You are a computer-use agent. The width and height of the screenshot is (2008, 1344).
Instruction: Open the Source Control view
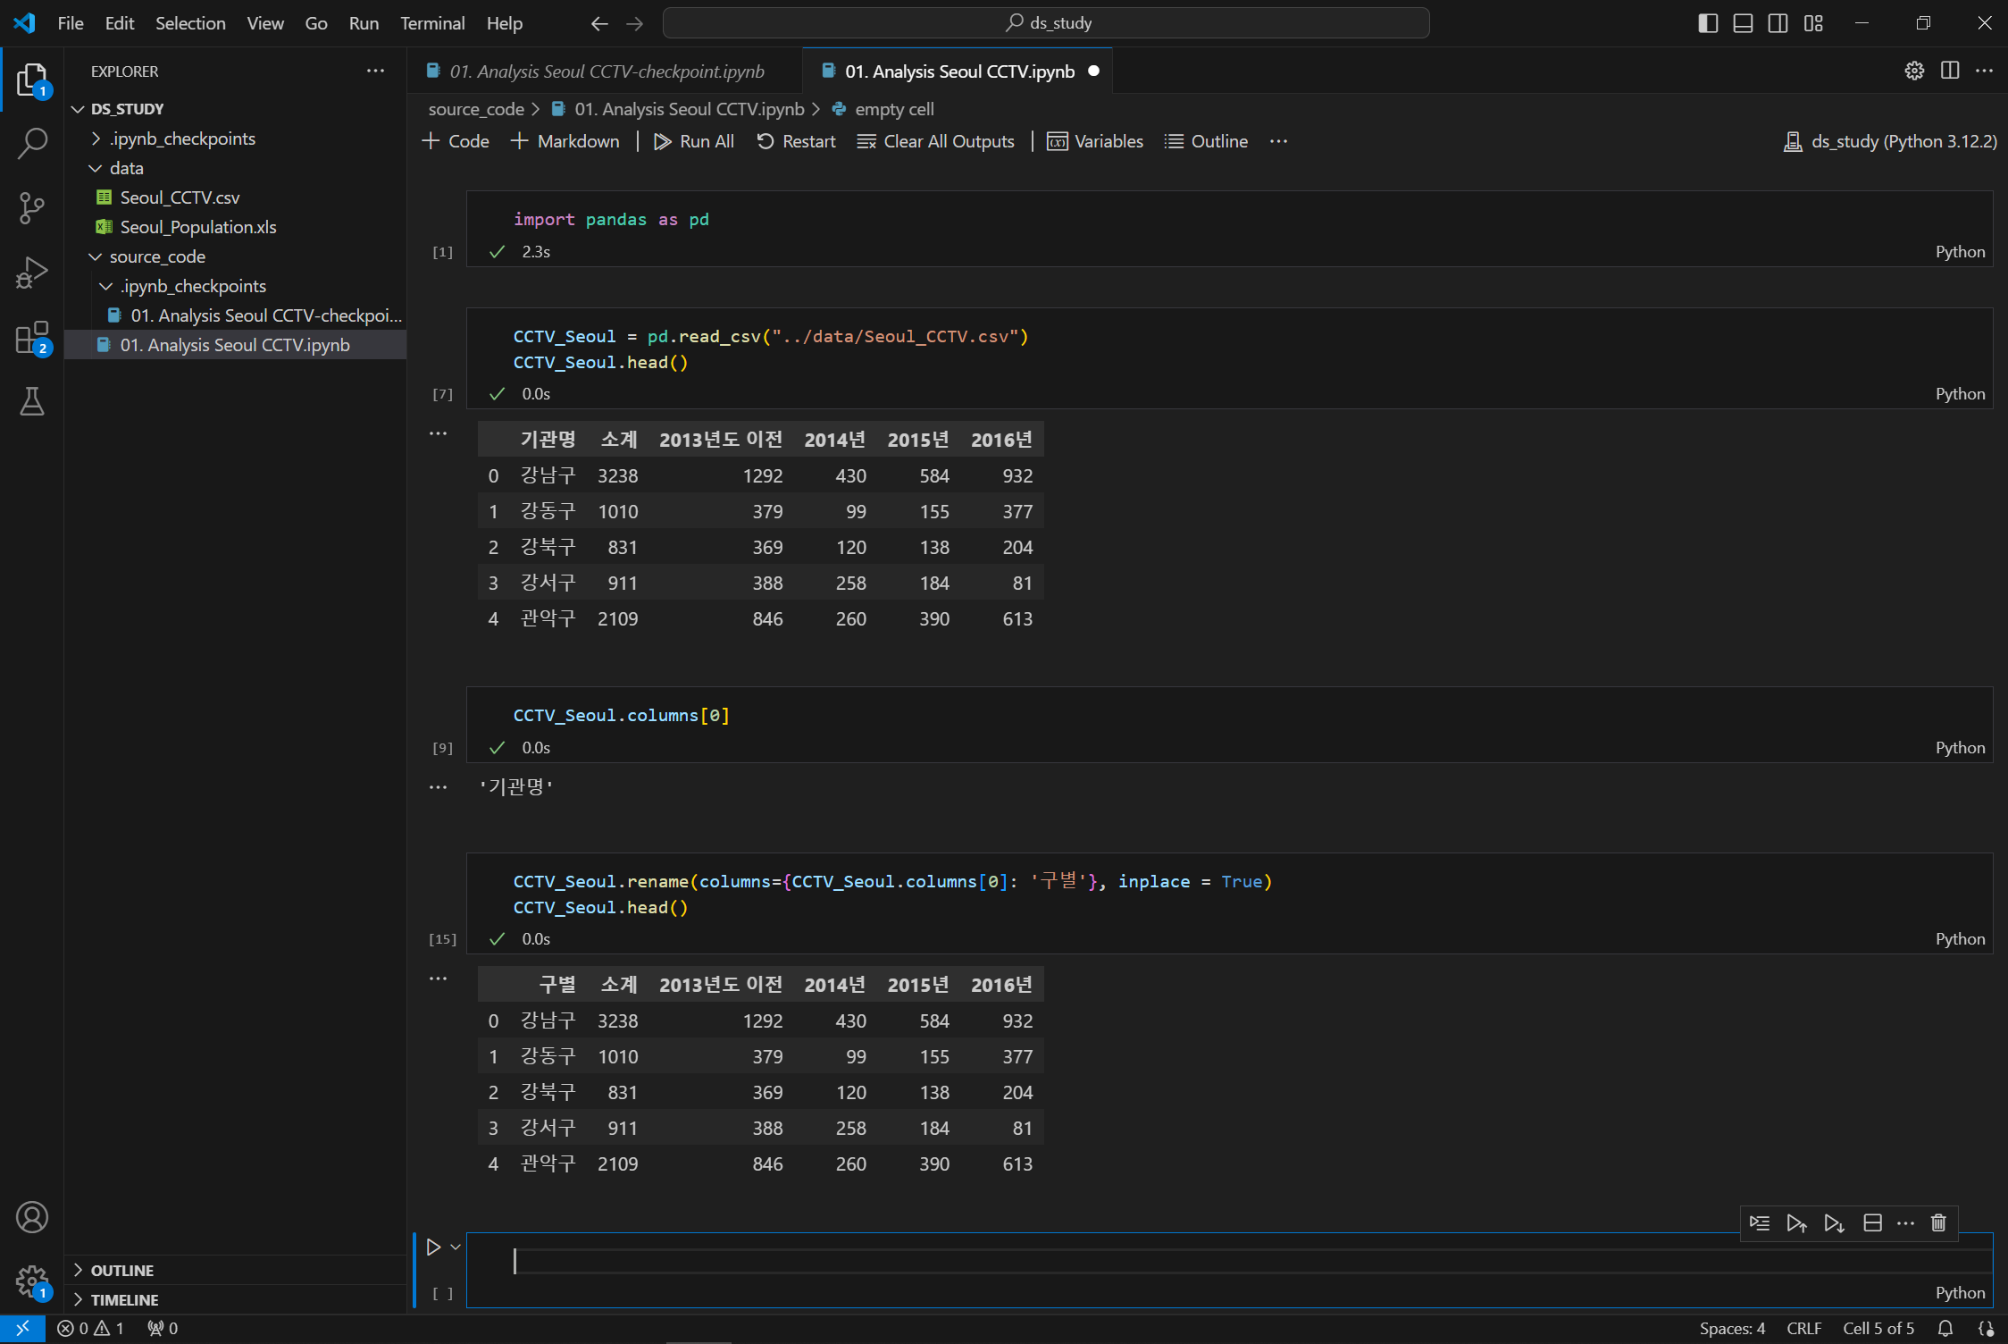(32, 207)
